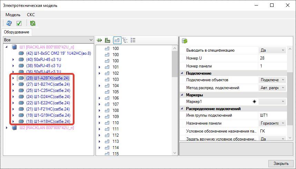
Task: Expand the Ш2 RACKLAN tree node
Action: click(x=7, y=128)
